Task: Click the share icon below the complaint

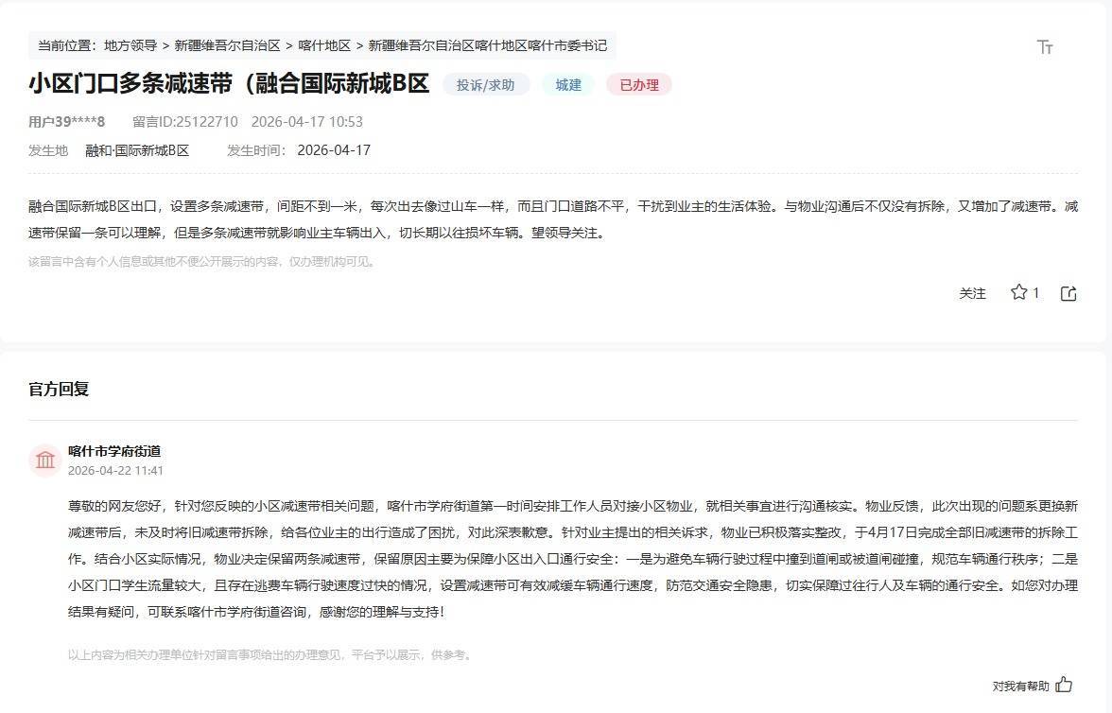Action: coord(1069,293)
